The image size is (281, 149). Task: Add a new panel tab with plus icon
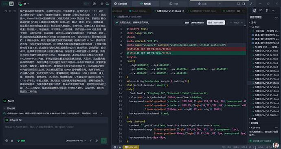[x=220, y=4]
